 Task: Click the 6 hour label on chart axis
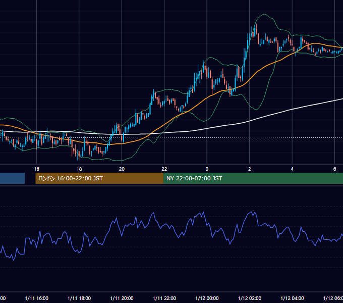pyautogui.click(x=334, y=169)
